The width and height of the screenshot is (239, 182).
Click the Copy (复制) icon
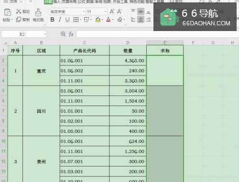[19, 20]
